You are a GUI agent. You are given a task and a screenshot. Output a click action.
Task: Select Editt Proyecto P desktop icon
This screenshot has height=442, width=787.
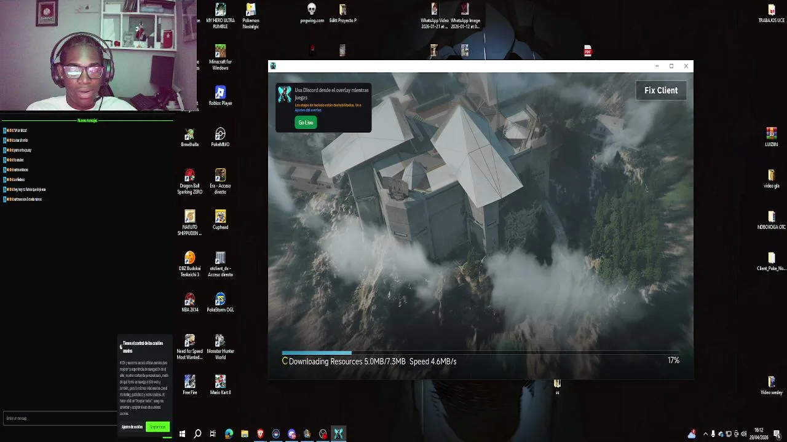[x=342, y=13]
